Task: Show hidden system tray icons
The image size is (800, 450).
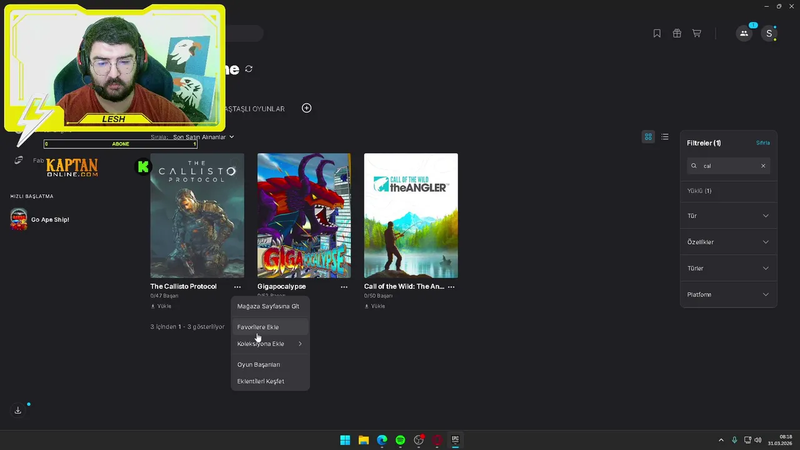Action: pyautogui.click(x=721, y=440)
